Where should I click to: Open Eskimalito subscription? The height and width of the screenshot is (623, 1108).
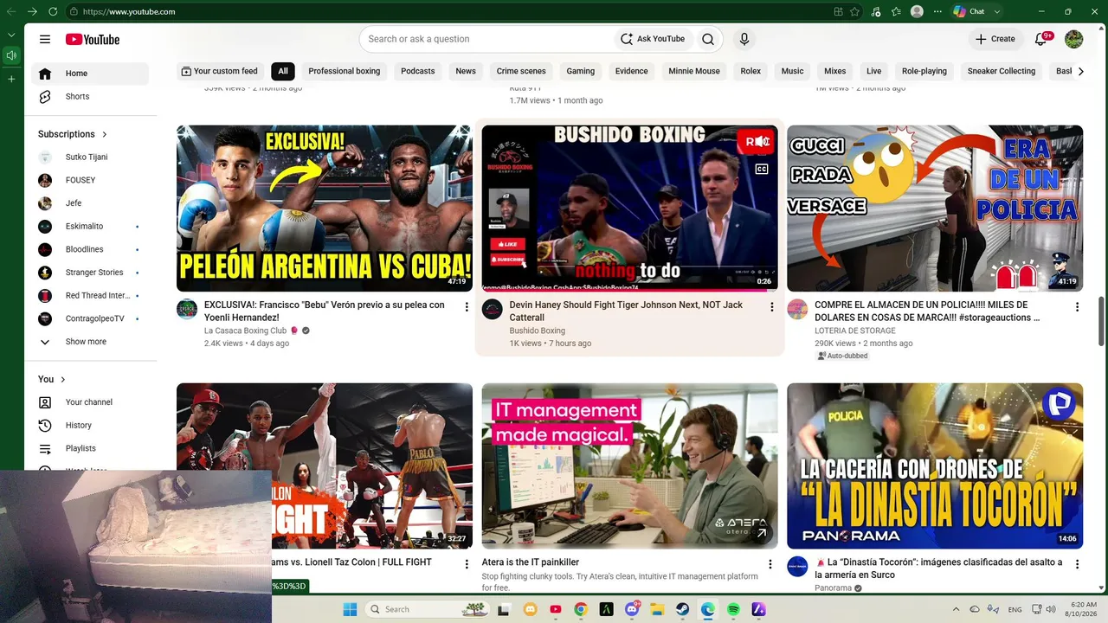coord(90,227)
